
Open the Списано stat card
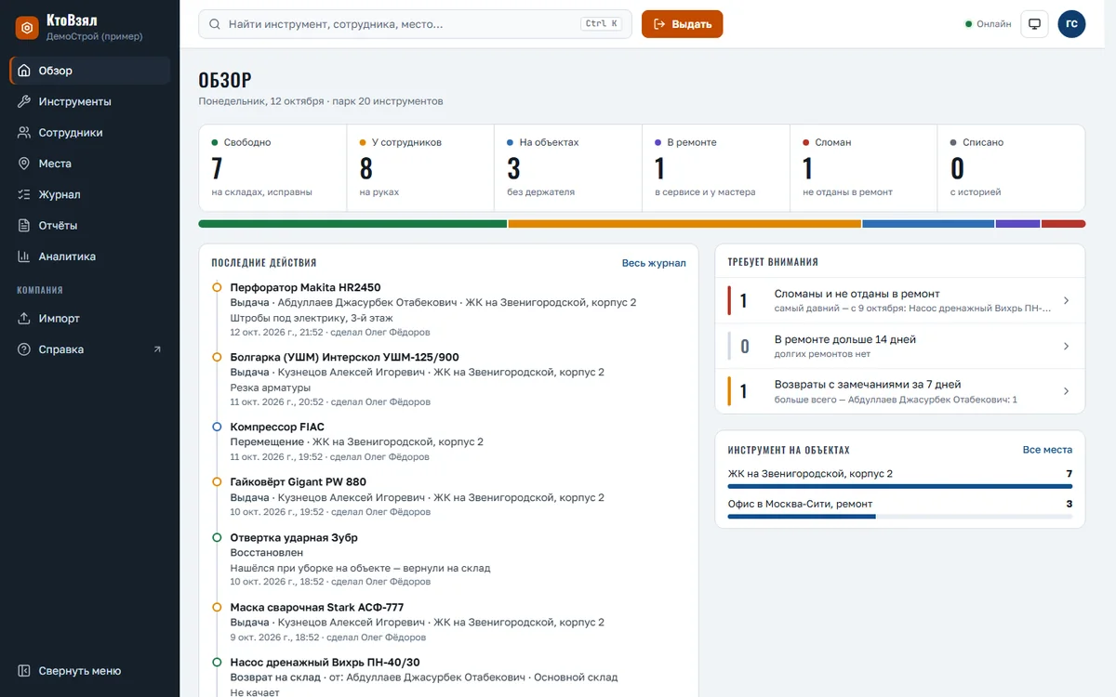click(1011, 168)
